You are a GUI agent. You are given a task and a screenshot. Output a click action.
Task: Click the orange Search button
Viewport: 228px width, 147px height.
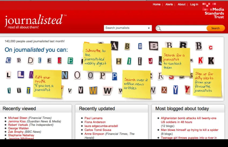click(215, 28)
